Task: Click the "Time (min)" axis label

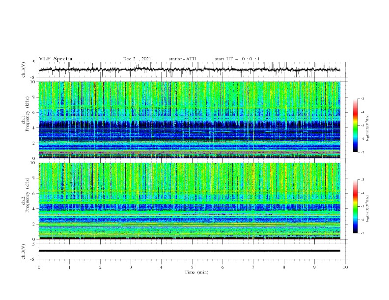Action: pos(196,272)
